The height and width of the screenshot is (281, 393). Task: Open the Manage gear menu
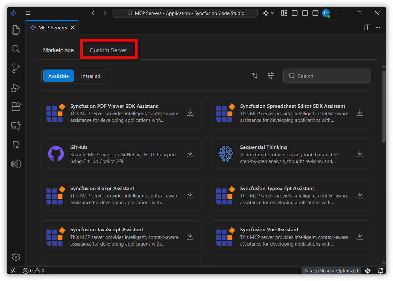tap(16, 256)
